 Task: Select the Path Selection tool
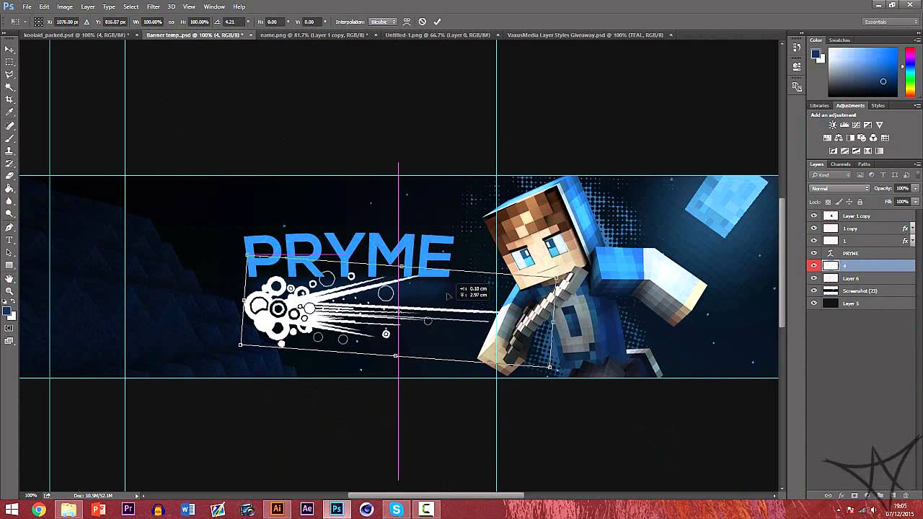tap(9, 253)
